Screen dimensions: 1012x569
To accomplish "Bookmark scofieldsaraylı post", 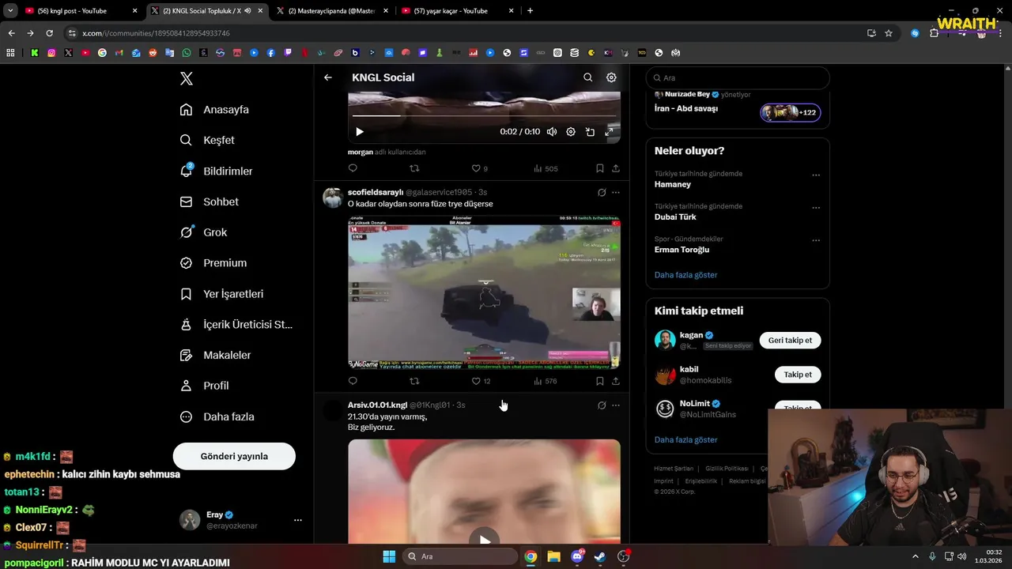I will 599,381.
